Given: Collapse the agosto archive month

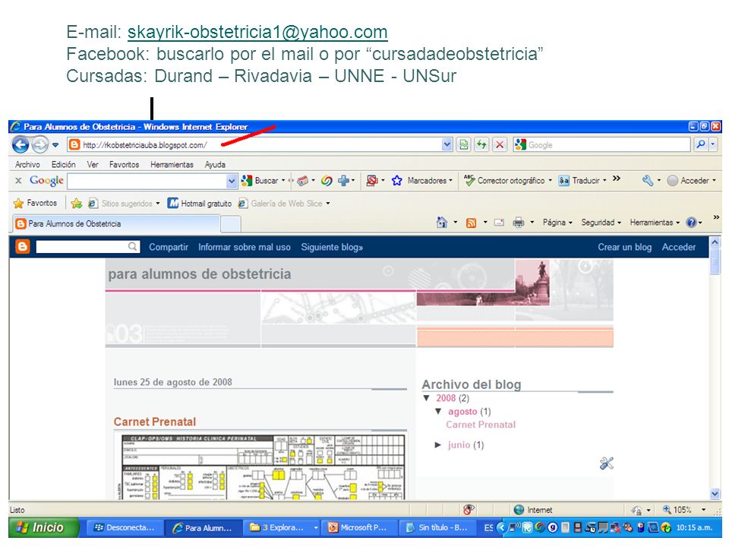Looking at the screenshot, I should point(438,411).
